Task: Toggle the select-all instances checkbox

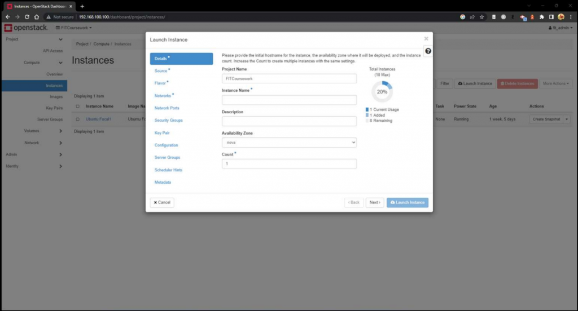Action: [77, 106]
